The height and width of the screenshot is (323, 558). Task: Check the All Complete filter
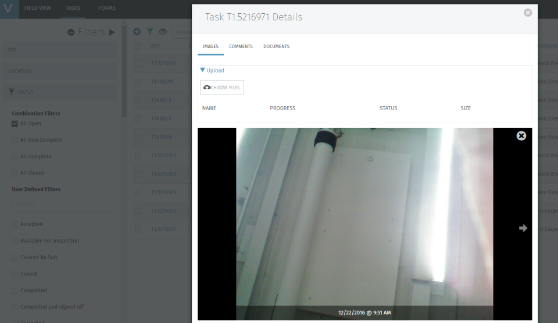pyautogui.click(x=15, y=157)
